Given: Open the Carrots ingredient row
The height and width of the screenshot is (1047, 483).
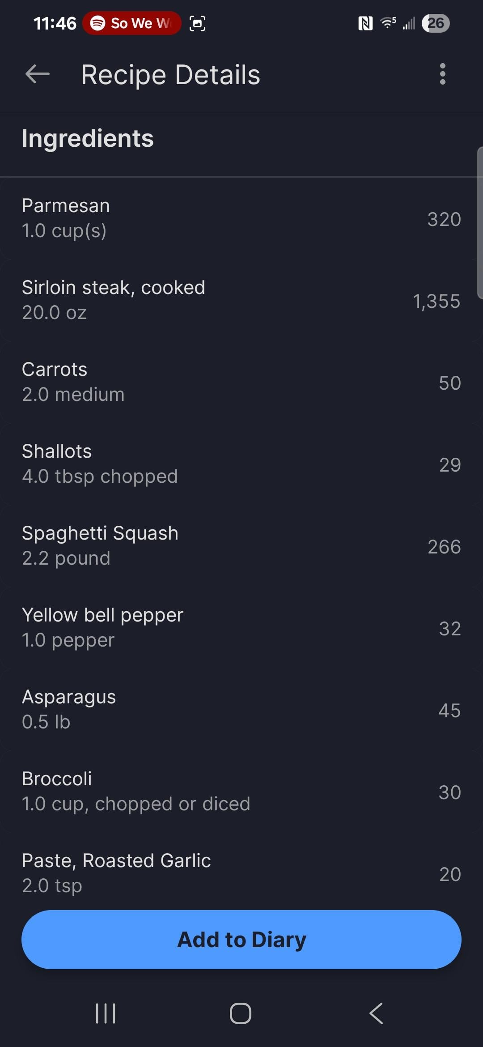Looking at the screenshot, I should [x=241, y=382].
